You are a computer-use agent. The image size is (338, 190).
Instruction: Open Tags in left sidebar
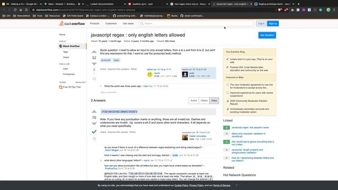pyautogui.click(x=65, y=52)
